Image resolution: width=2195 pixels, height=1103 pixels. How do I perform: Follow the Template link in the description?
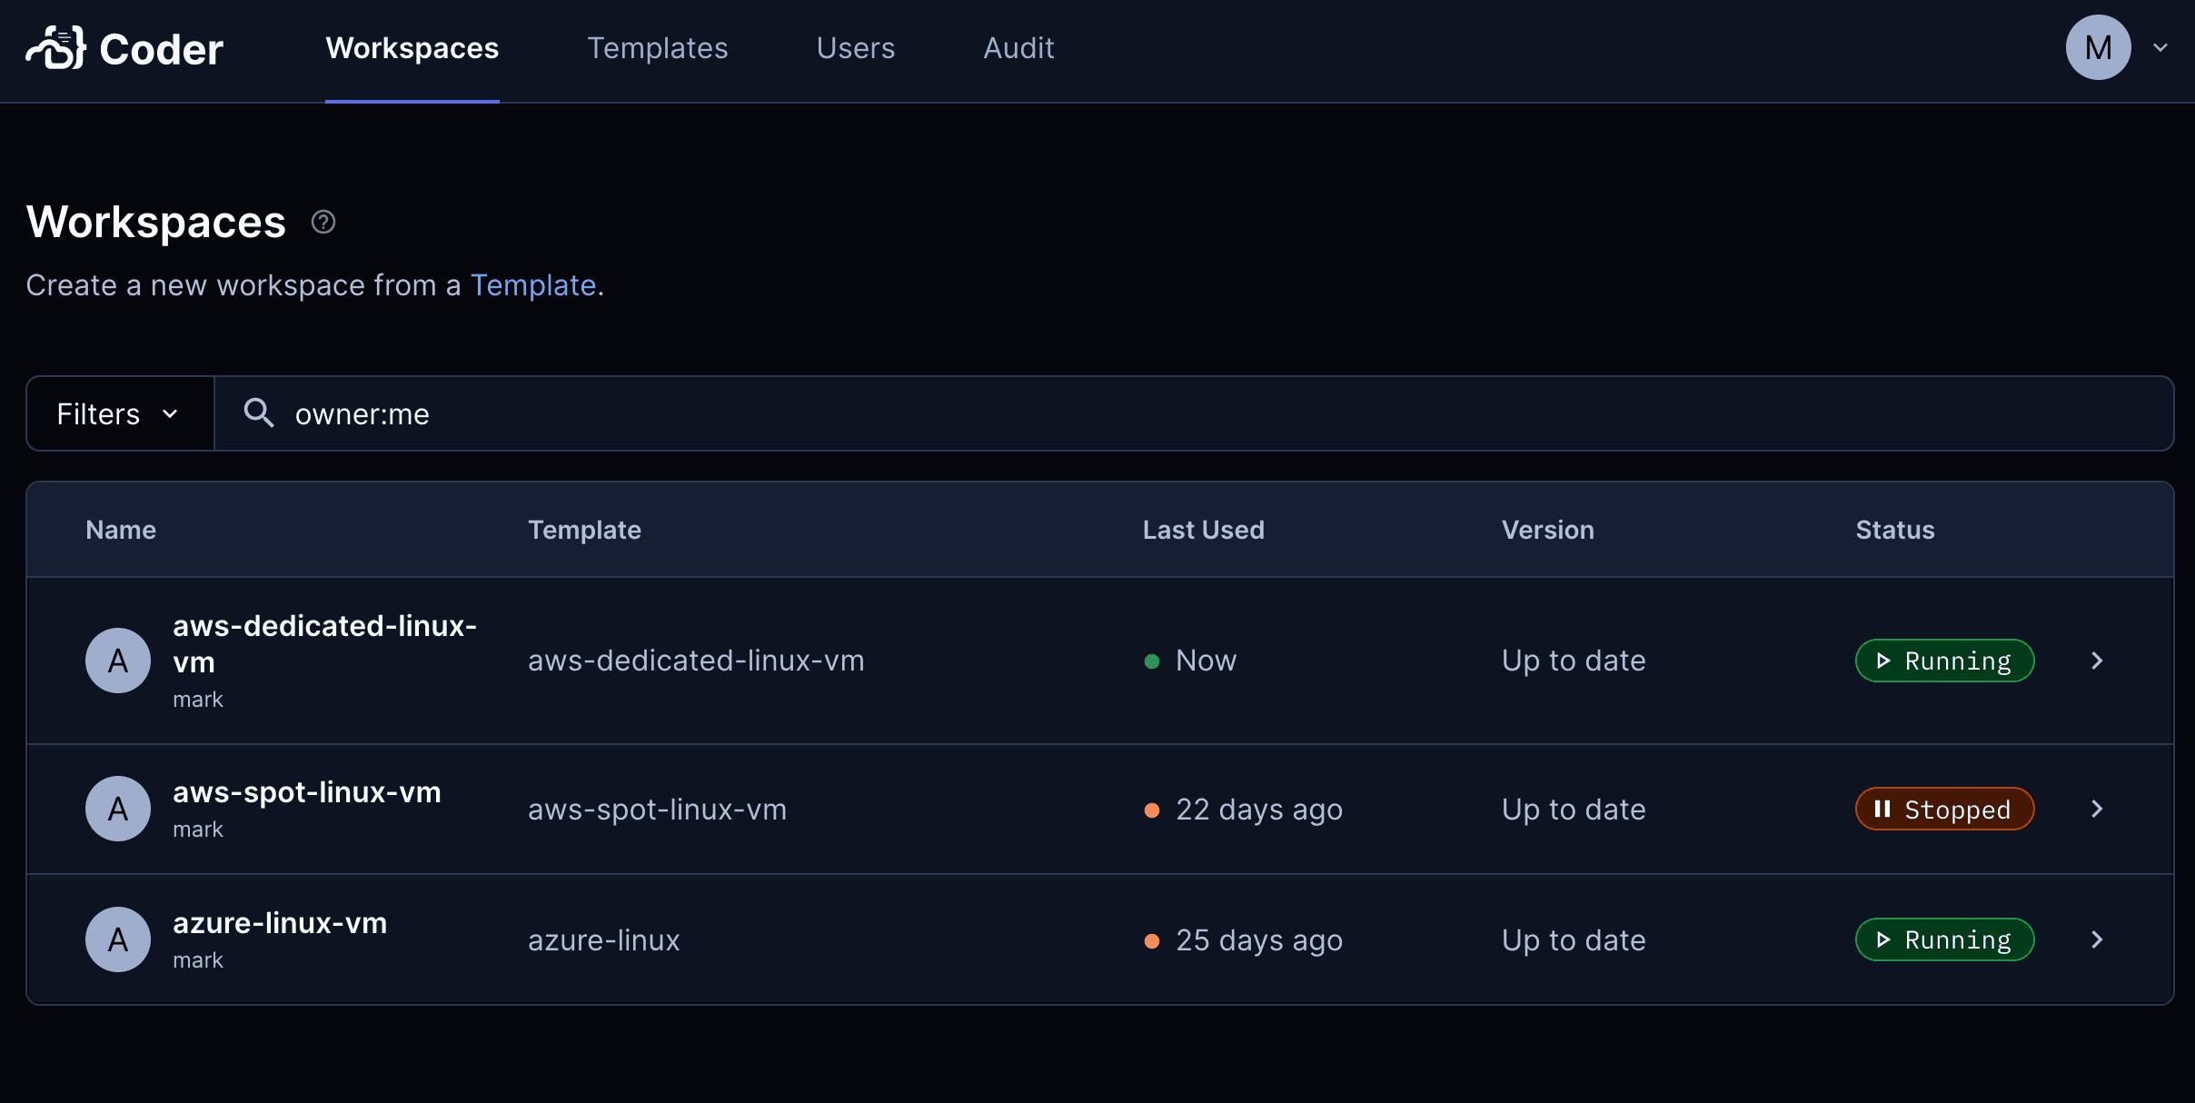[x=533, y=285]
